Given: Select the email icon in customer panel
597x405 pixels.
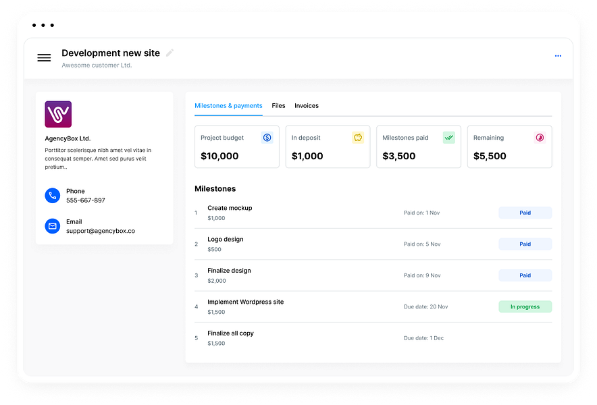Looking at the screenshot, I should point(53,226).
